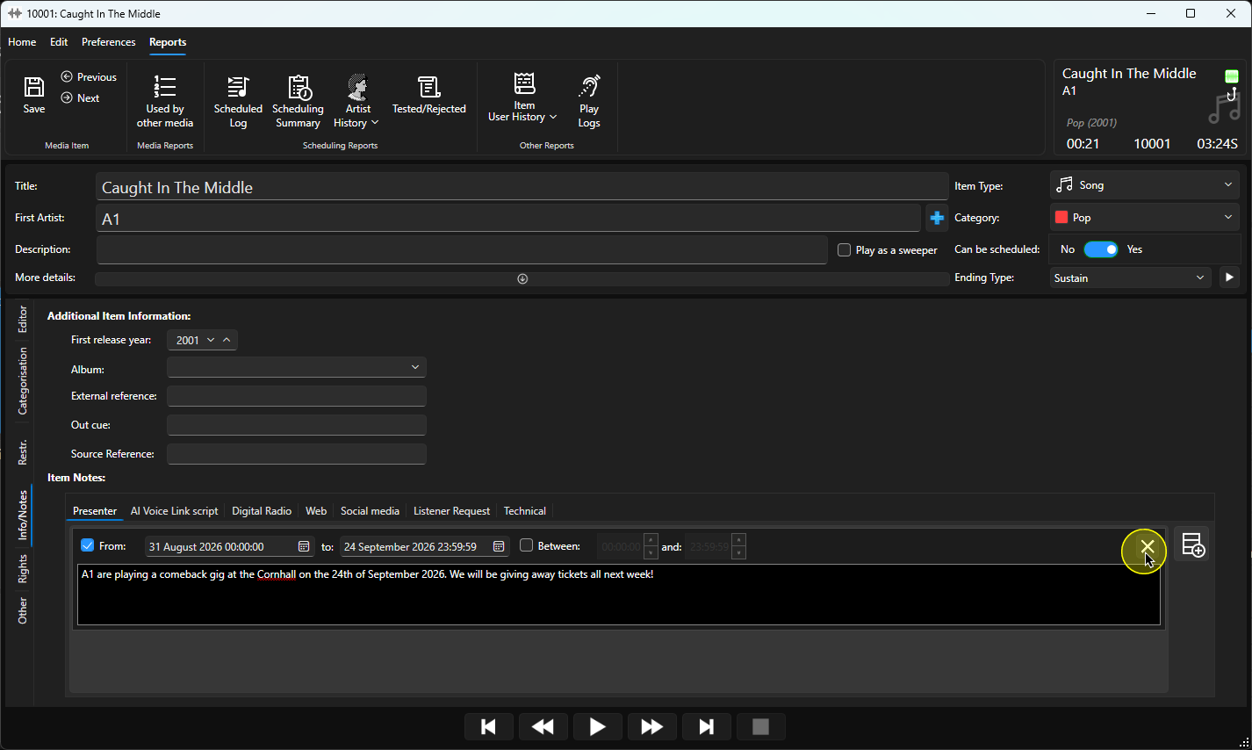Click the blue plus to add artist

[x=937, y=218]
